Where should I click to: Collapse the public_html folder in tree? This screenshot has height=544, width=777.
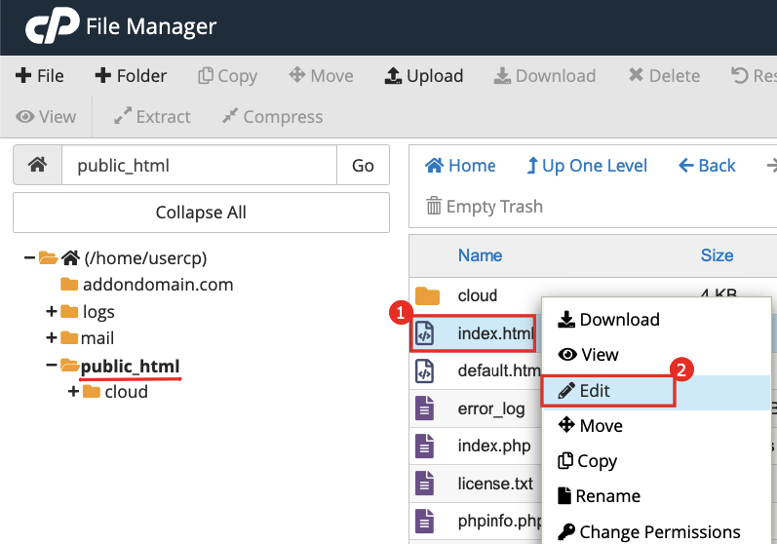click(51, 366)
